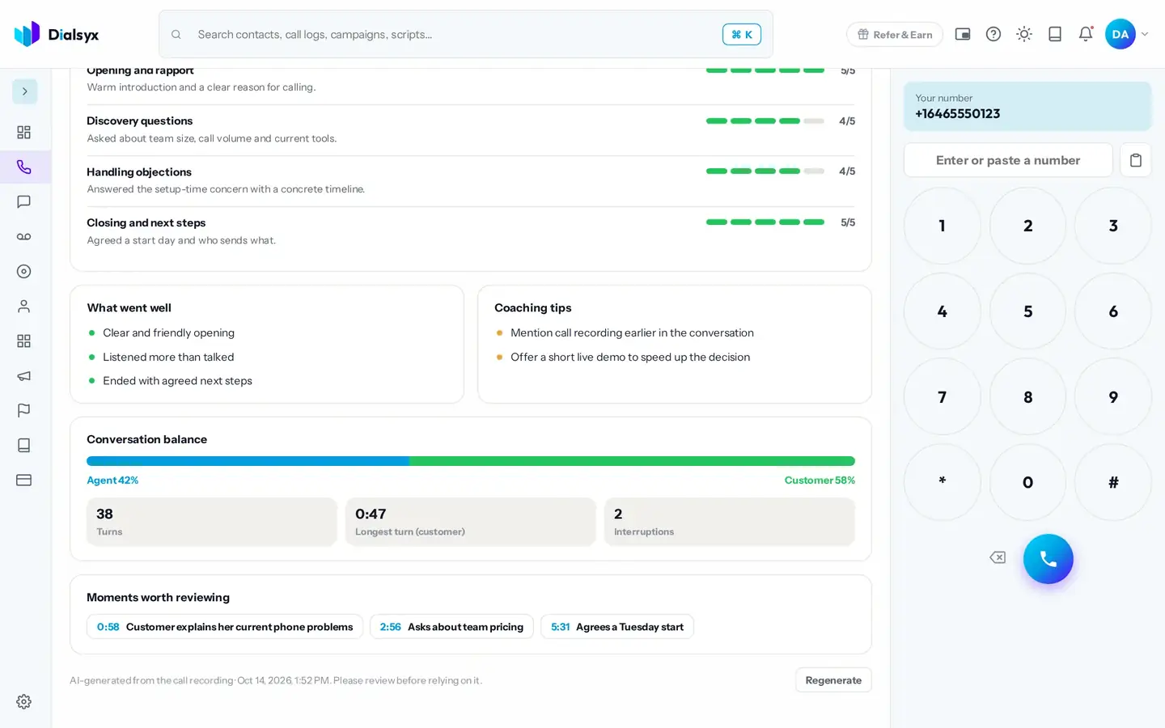Tap dialpad key 0
The height and width of the screenshot is (728, 1165).
pos(1027,482)
